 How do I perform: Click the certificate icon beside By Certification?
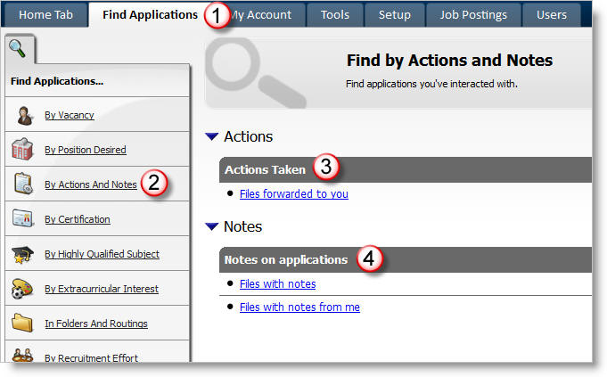click(x=23, y=218)
